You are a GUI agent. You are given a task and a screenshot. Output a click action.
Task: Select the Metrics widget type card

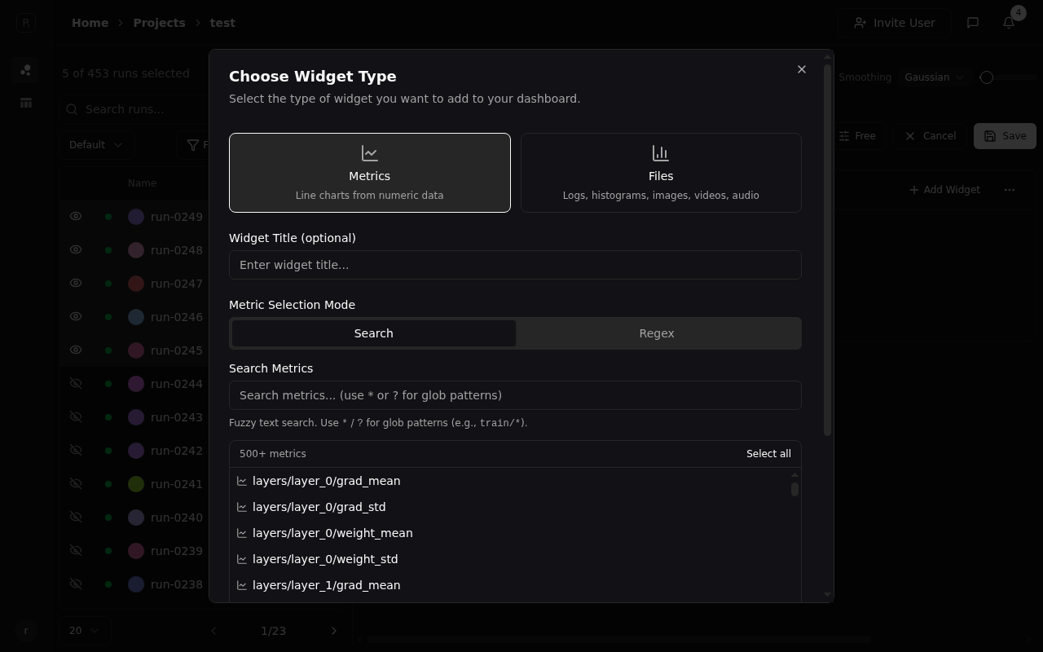pos(369,172)
